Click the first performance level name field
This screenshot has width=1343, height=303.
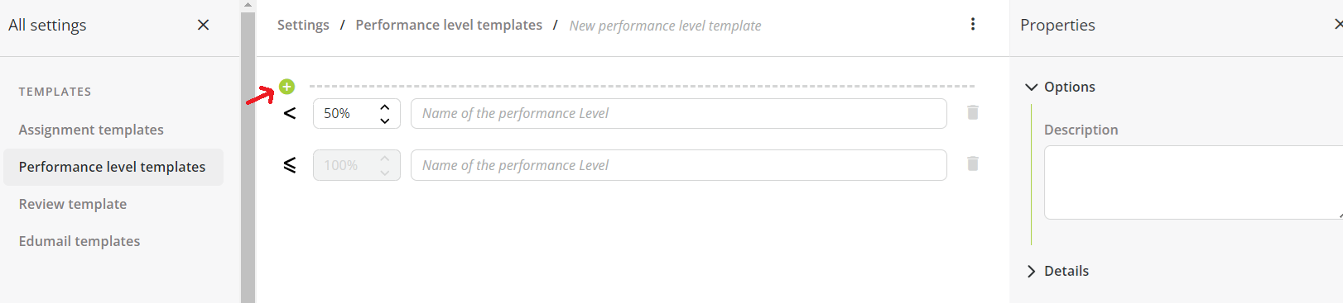(x=679, y=113)
